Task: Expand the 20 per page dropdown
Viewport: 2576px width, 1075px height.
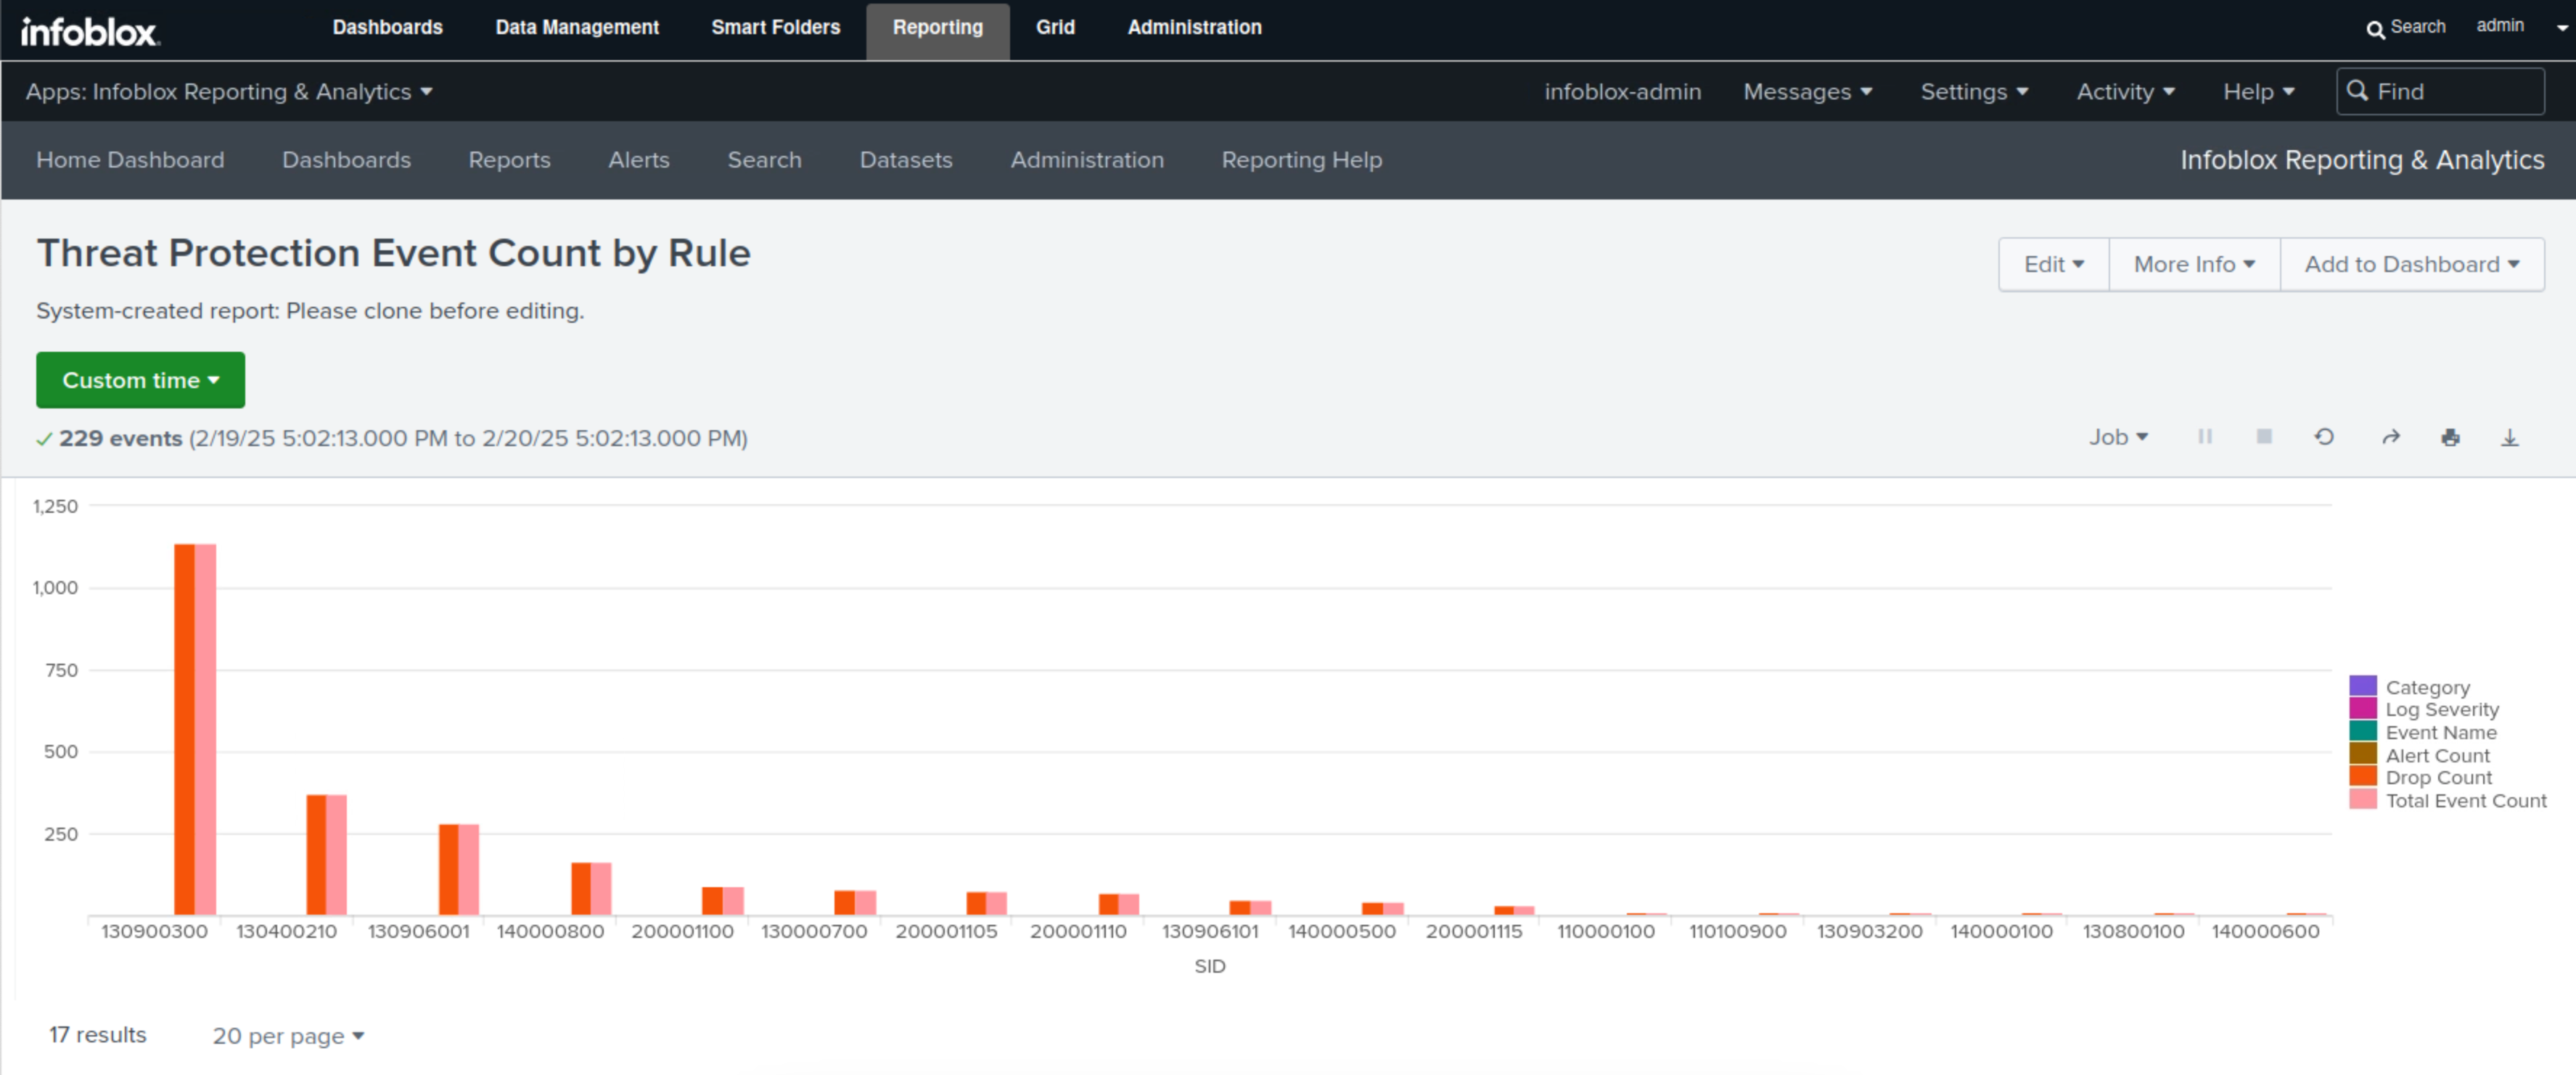Action: coord(288,1036)
